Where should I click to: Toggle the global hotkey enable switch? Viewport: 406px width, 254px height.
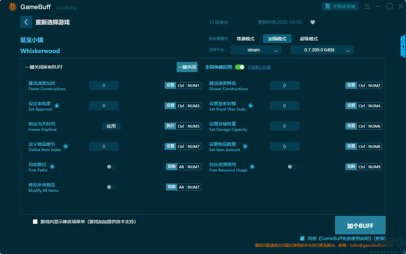(x=240, y=67)
